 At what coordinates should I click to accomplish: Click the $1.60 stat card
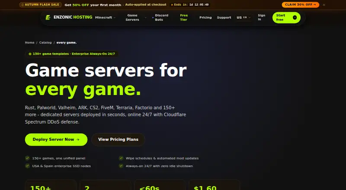point(215,185)
